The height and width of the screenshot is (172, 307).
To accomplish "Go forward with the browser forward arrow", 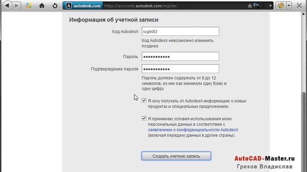I will click(x=17, y=5).
